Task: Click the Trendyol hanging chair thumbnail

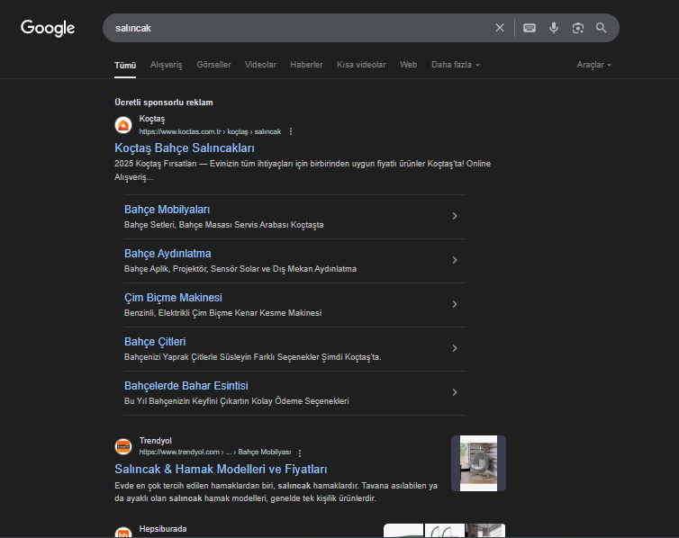Action: coord(478,463)
